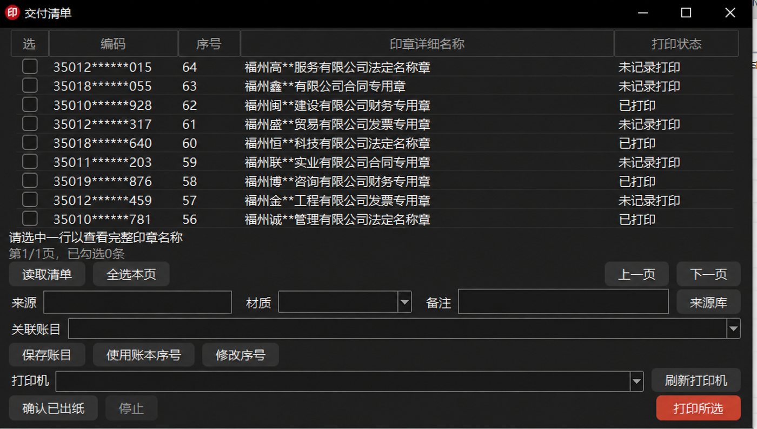Check the box for code 35019******876
Screen dimensions: 757x429
pyautogui.click(x=30, y=180)
